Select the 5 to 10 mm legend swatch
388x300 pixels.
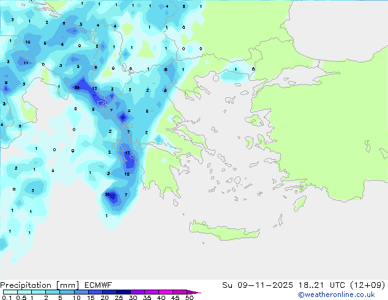click(x=67, y=292)
